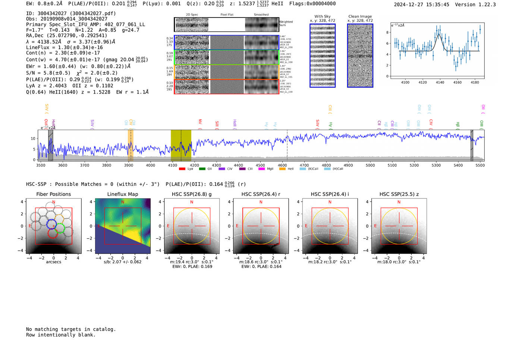Click the 402_LL_050 fiber label
The image size is (522, 355).
pos(286,48)
